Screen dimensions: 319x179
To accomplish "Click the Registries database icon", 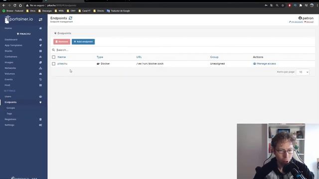I will (x=40, y=119).
